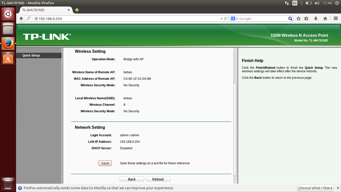This screenshot has height=192, width=341.
Task: Open the Downloads arrow icon
Action: (316, 18)
